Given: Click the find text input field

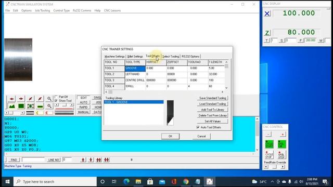Looking at the screenshot, I should (33, 159).
